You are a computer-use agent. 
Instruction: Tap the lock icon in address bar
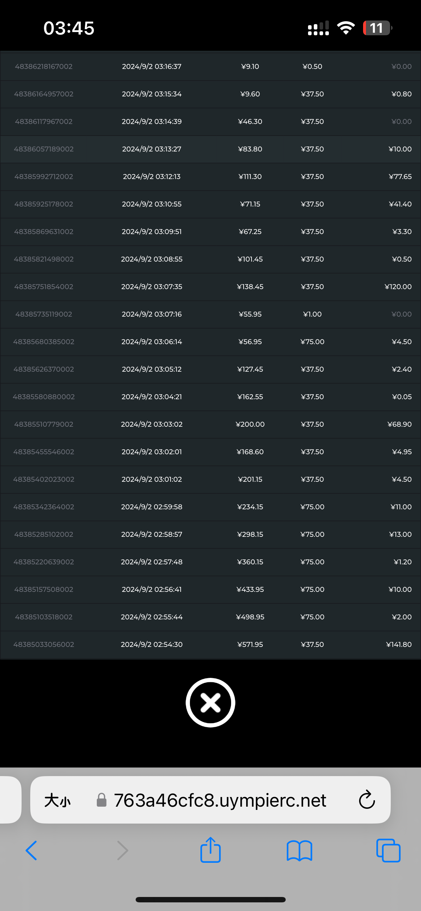point(102,800)
